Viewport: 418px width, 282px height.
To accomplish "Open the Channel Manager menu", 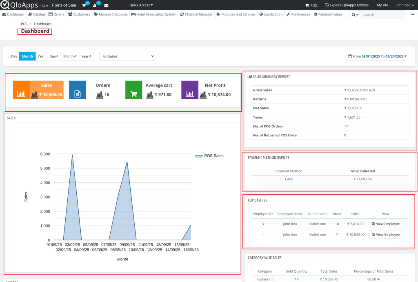I will tap(196, 14).
